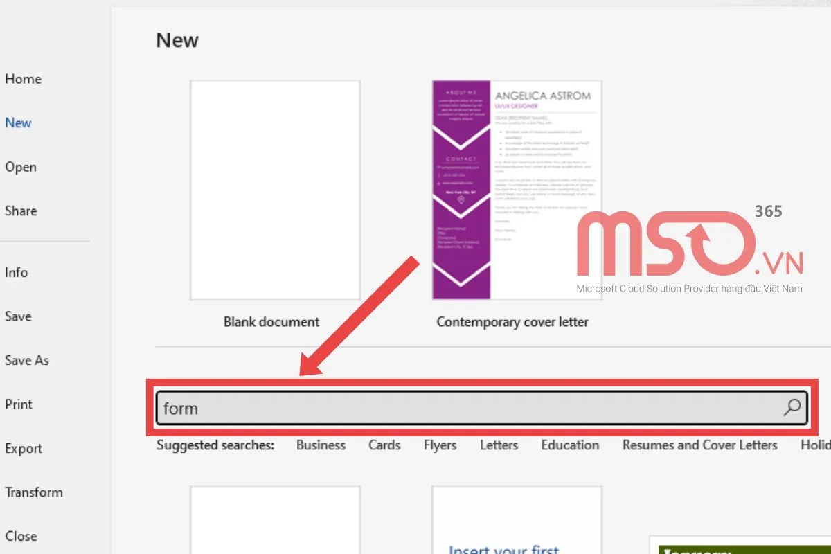View document Info
This screenshot has height=554, width=831.
(16, 272)
